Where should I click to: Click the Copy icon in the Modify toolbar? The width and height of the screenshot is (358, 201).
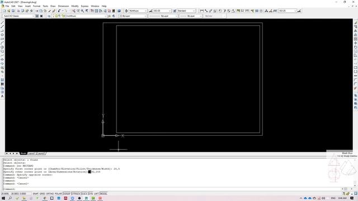pos(356,27)
